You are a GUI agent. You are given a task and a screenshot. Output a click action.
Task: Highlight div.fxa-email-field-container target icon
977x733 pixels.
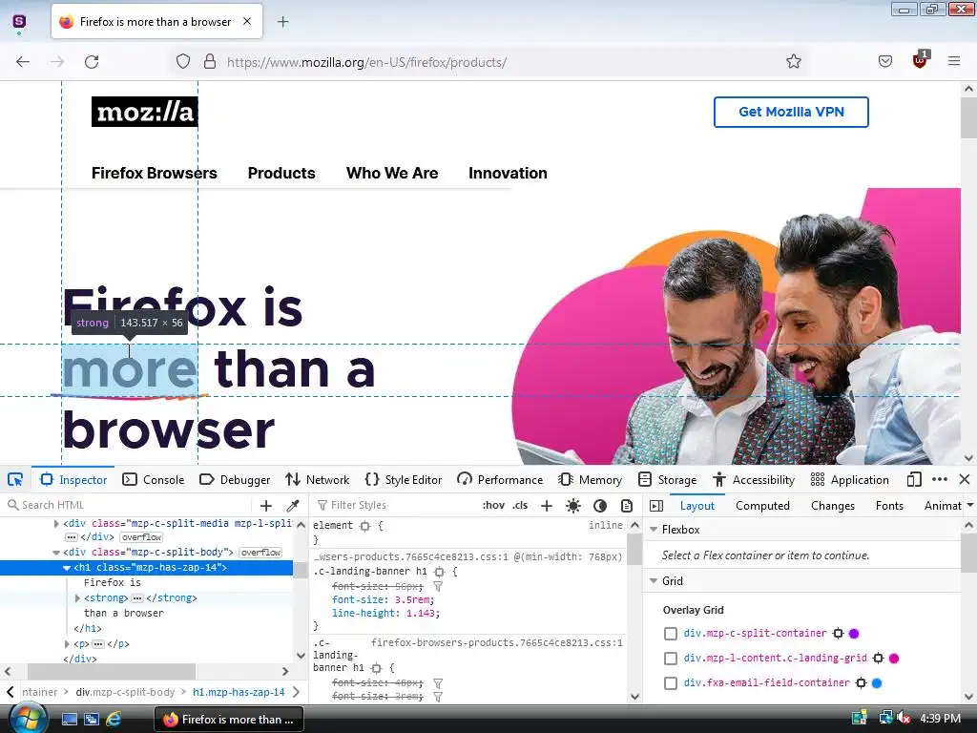click(x=862, y=683)
